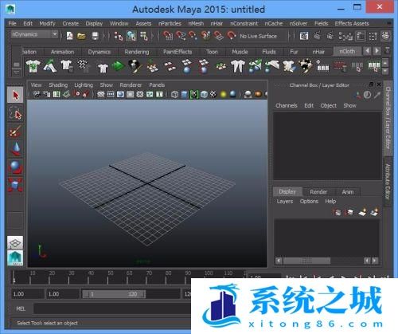
Task: Open the File menu
Action: pos(12,23)
